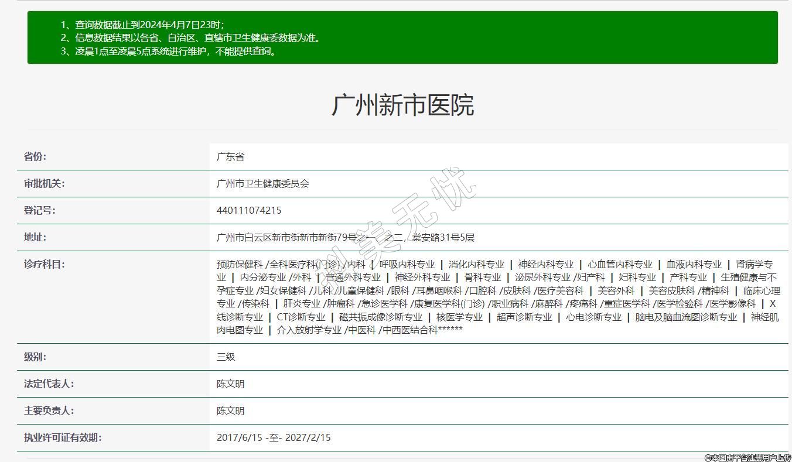Select the license validity dates 2017/6/15 -至- 2027/2/15
Image resolution: width=792 pixels, height=462 pixels.
[x=273, y=438]
